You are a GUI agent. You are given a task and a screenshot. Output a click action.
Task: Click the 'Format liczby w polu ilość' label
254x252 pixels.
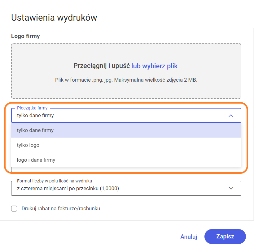tap(55, 181)
